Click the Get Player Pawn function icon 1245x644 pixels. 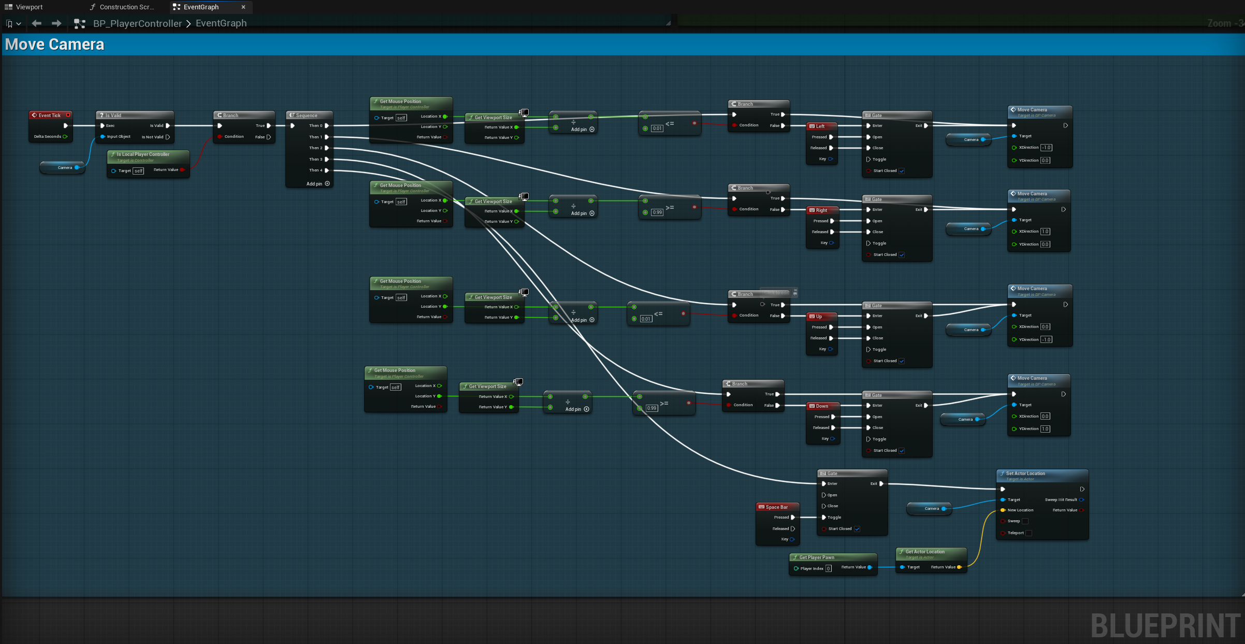(795, 557)
